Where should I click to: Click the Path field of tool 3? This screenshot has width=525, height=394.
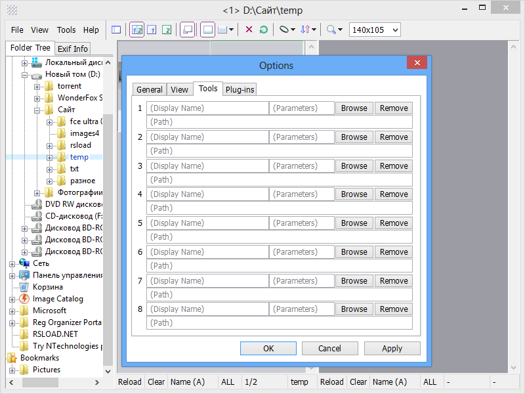[280, 179]
